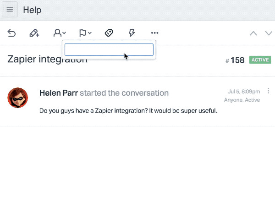Click the Jul 5, 8:09pm timestamp
275x217 pixels.
pos(244,92)
